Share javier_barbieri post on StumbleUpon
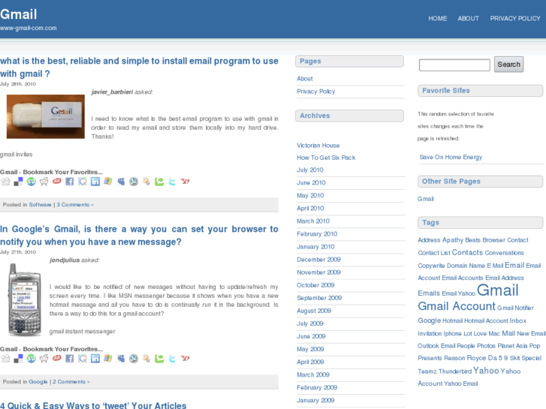This screenshot has width=546, height=409. [31, 182]
